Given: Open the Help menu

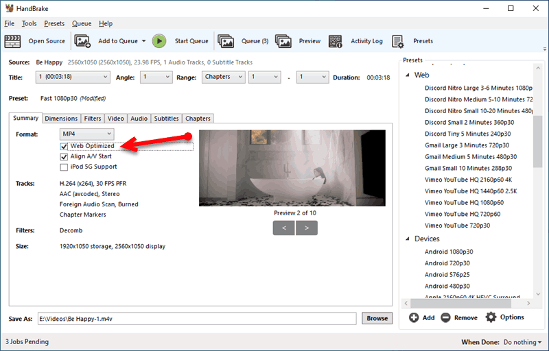Looking at the screenshot, I should pyautogui.click(x=106, y=23).
